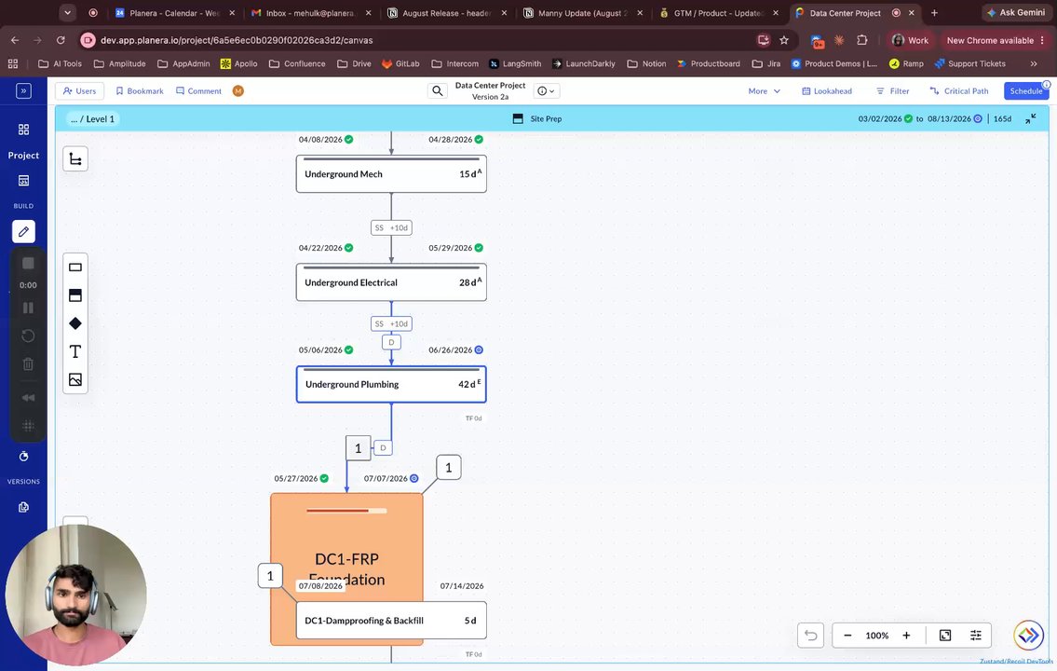Open canvas display settings sliders icon
Viewport: 1057px width, 671px height.
click(975, 636)
